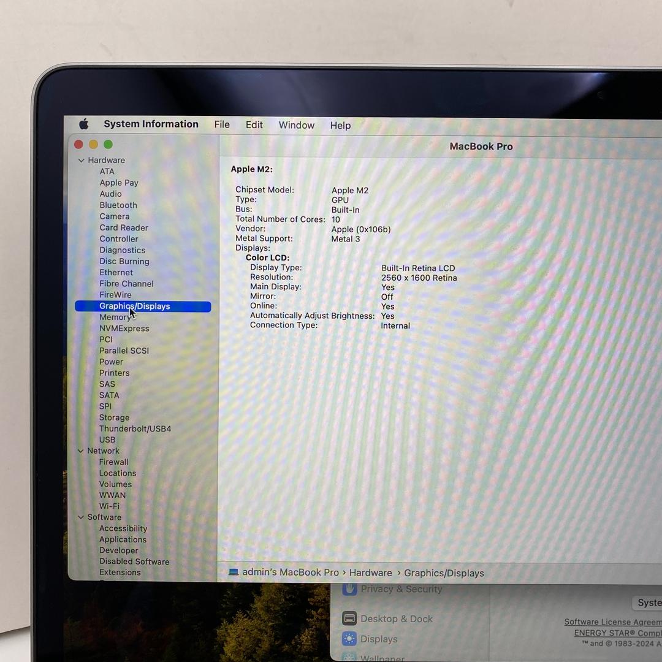Viewport: 662px width, 662px height.
Task: Select Printers in the sidebar
Action: point(115,373)
